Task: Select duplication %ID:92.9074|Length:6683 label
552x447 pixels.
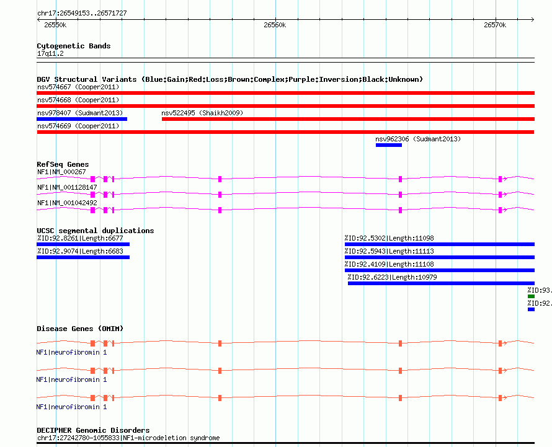Action: [x=80, y=251]
